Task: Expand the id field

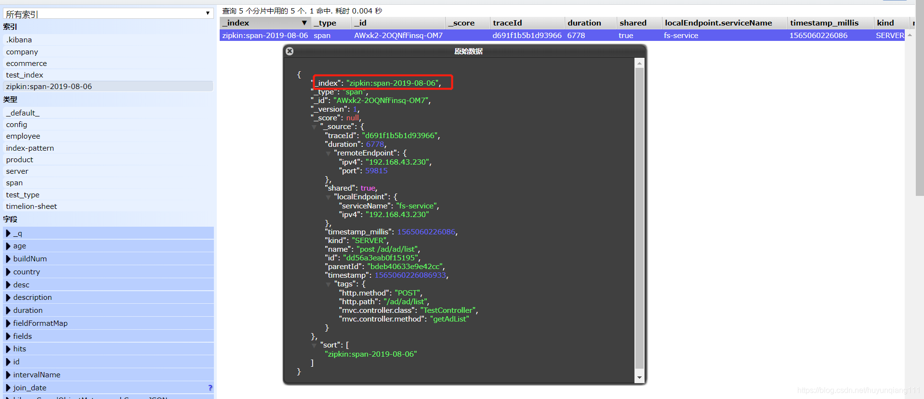Action: point(8,362)
